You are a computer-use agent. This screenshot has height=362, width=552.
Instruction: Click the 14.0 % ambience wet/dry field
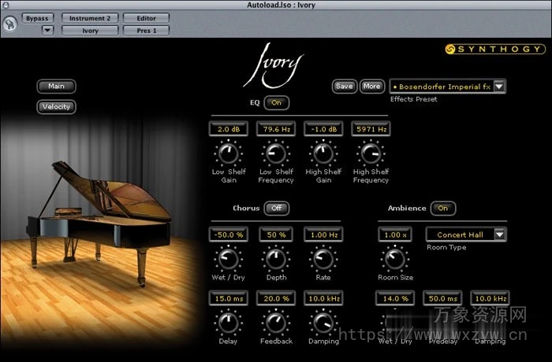[395, 298]
